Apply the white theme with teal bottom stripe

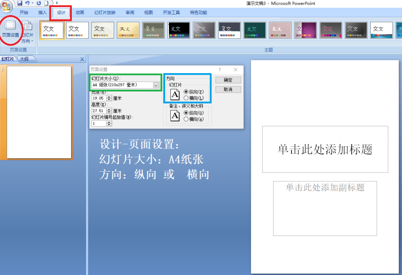click(382, 30)
